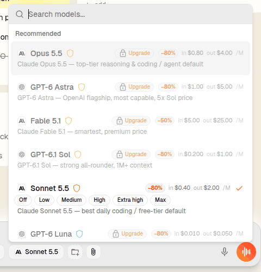The height and width of the screenshot is (272, 261).
Task: Click 'GPT-6 Astra — OpenAI flagship' description
Action: pos(105,98)
